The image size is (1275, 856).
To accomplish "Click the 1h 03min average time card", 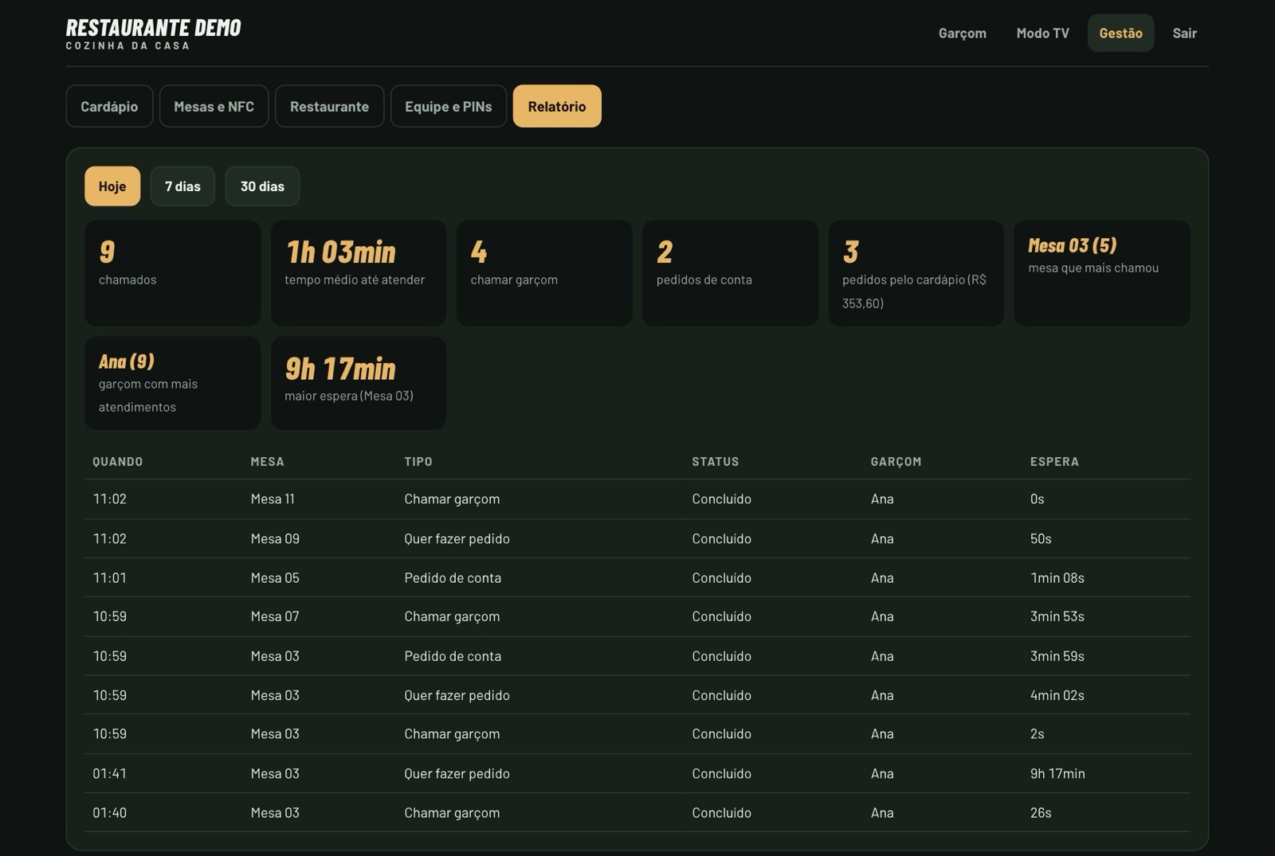I will (358, 273).
